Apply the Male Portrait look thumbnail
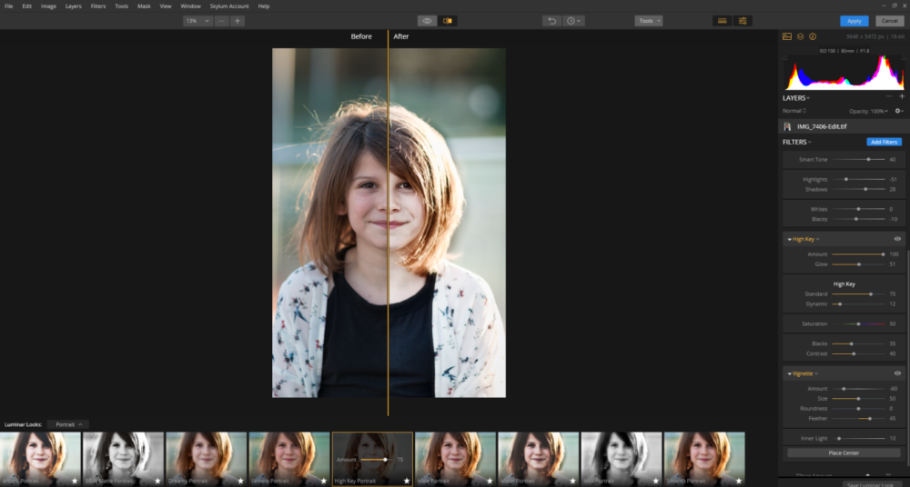The height and width of the screenshot is (487, 910). pyautogui.click(x=455, y=459)
